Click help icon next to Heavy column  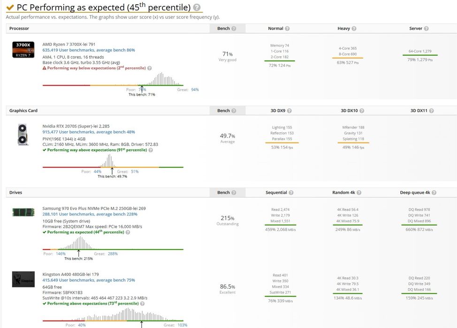click(x=353, y=29)
